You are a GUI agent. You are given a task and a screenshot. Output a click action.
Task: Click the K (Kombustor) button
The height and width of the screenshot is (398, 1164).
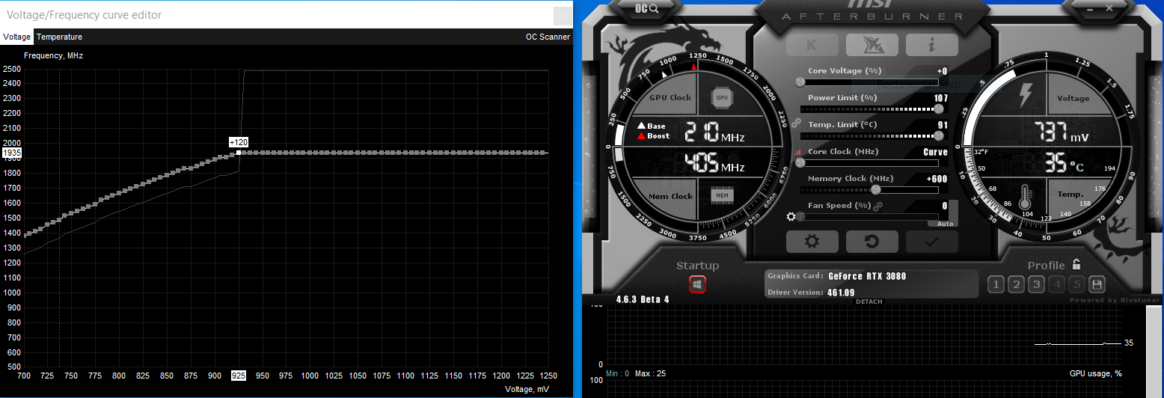coord(812,45)
